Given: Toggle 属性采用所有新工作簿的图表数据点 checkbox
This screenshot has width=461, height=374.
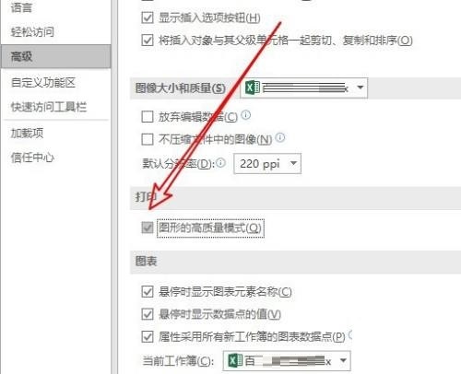Looking at the screenshot, I should pos(148,336).
